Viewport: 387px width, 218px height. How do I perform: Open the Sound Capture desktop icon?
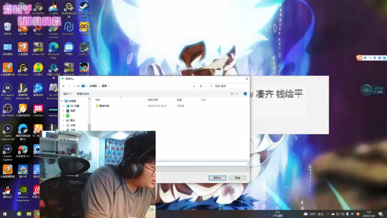click(x=7, y=153)
